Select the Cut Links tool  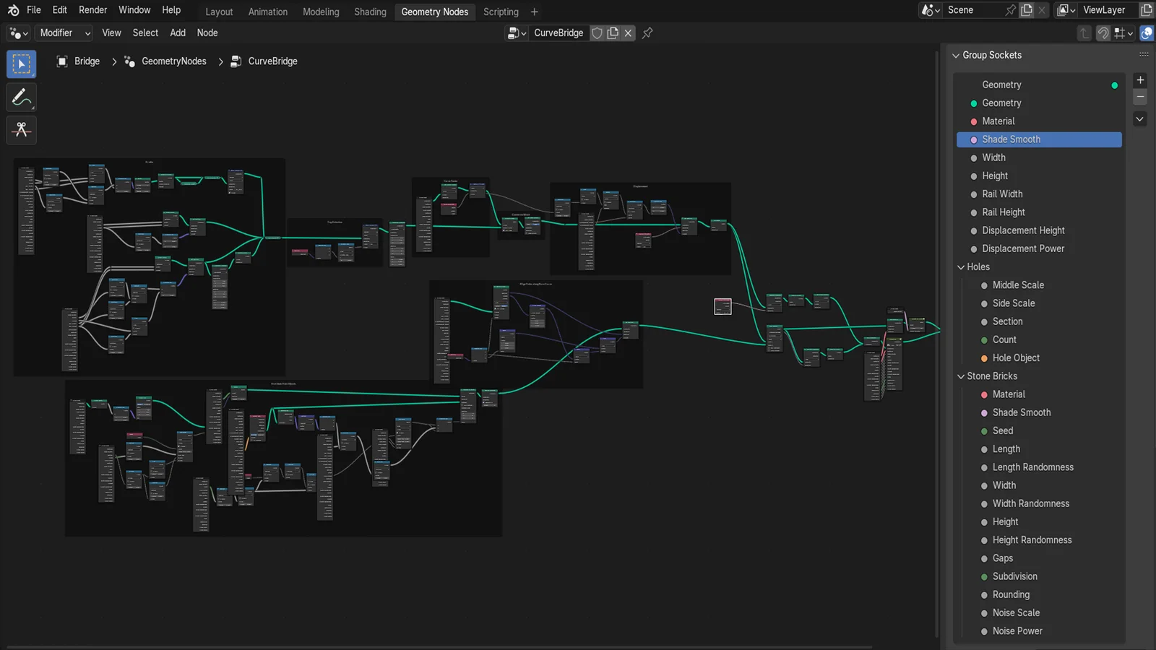point(21,130)
